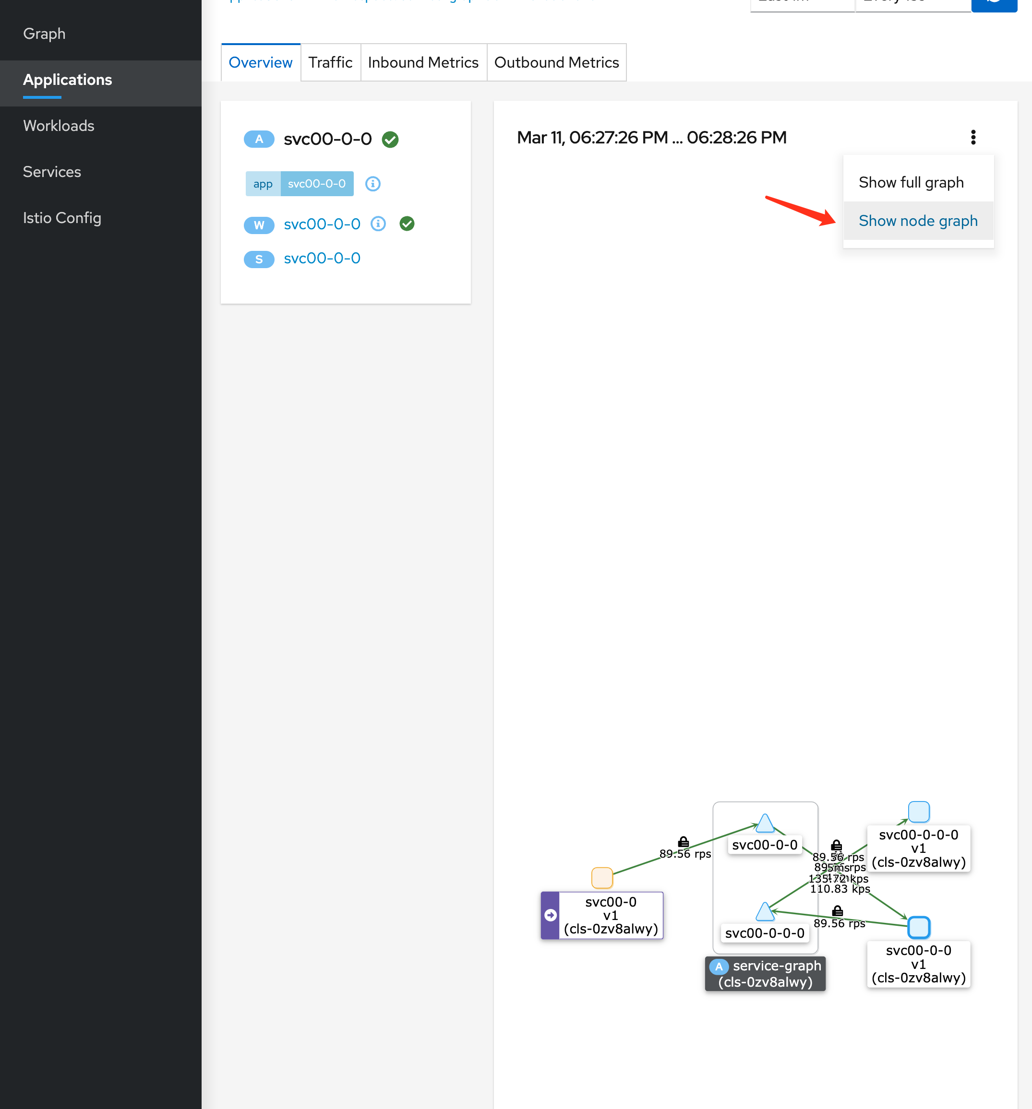Viewport: 1032px width, 1109px height.
Task: Select the orange svc00-0 workload node square
Action: point(601,877)
